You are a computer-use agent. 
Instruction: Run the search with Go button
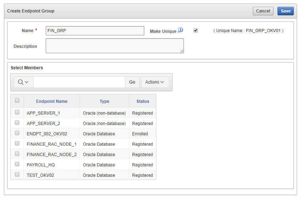click(x=132, y=82)
